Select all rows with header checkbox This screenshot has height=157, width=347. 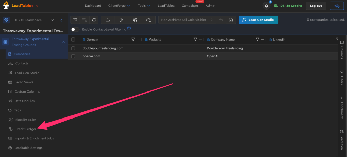73,40
